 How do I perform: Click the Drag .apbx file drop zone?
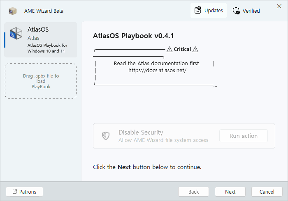tap(41, 81)
